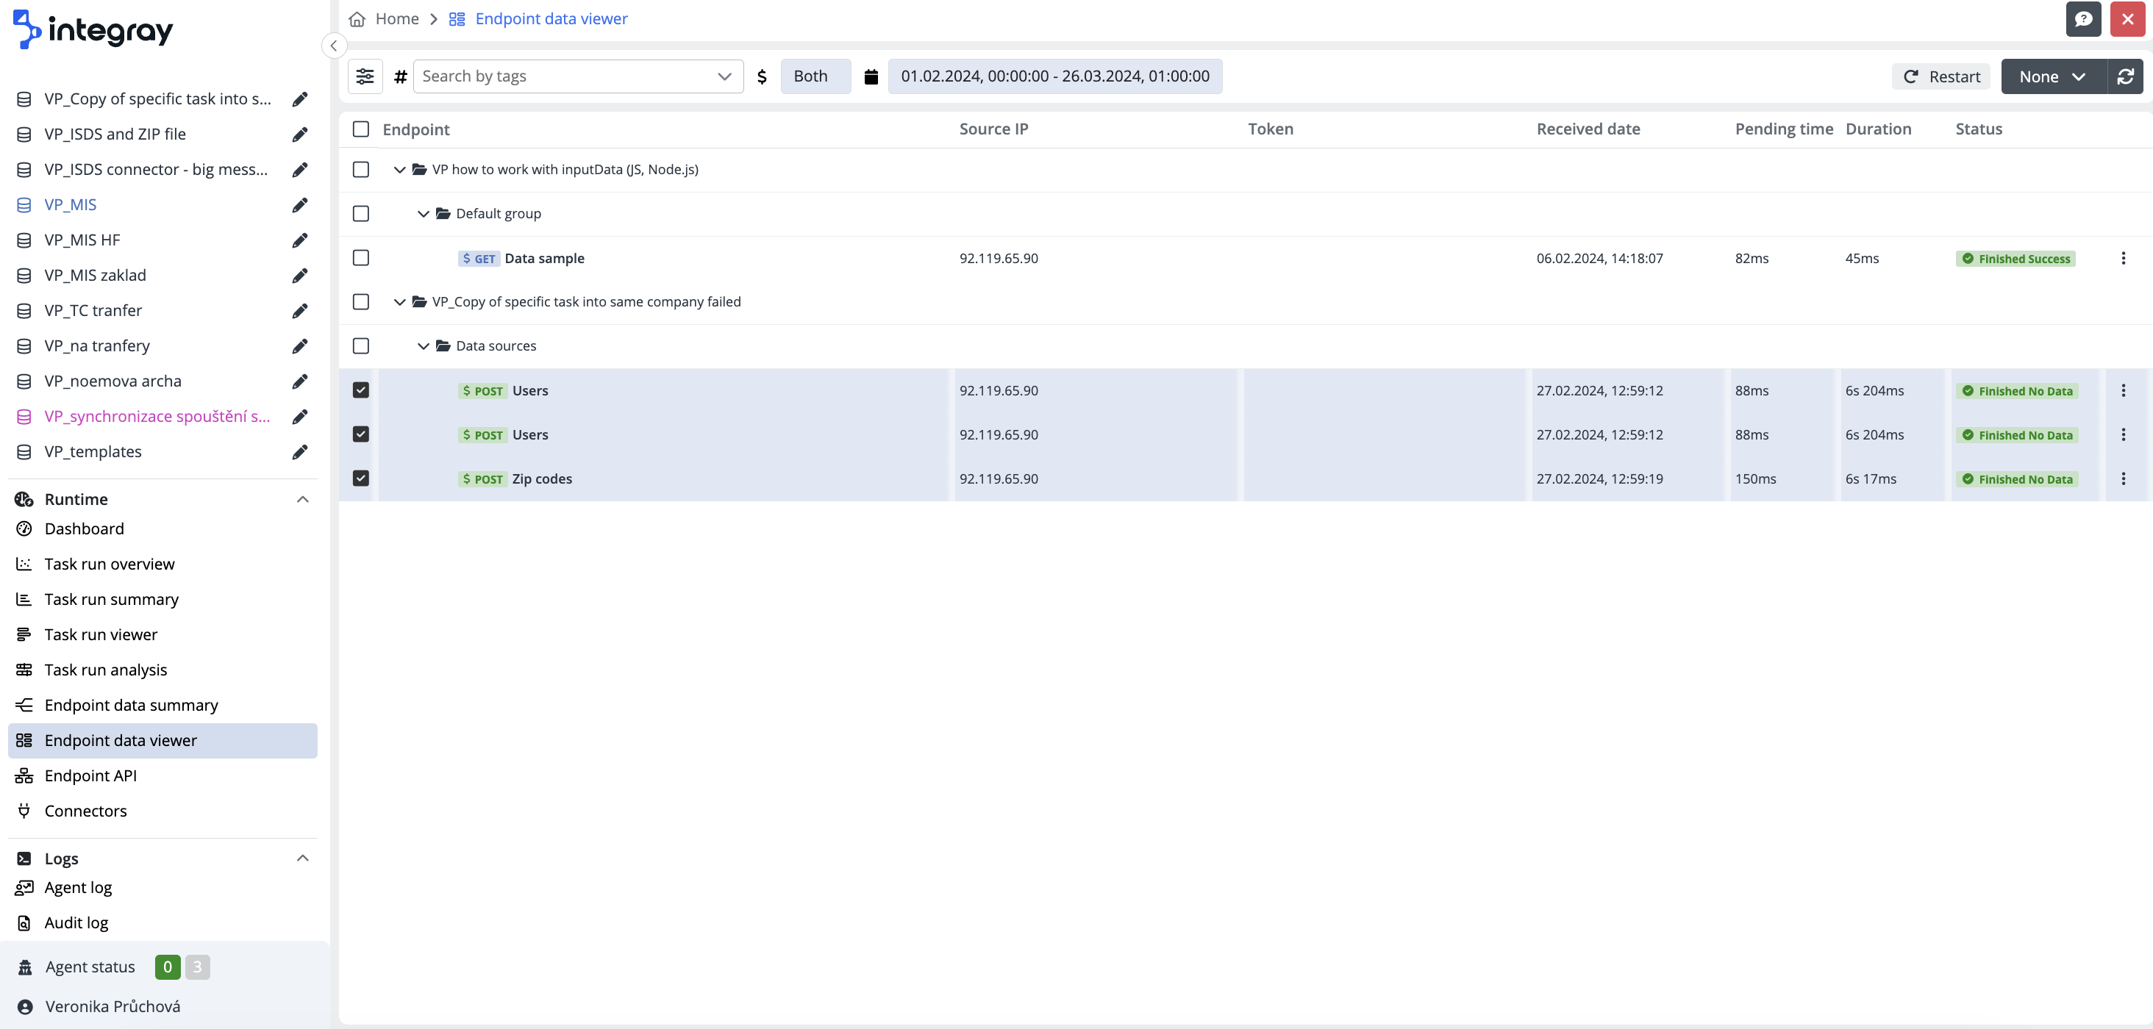Click the Restart button
Screen dimensions: 2153x1029
[1941, 76]
